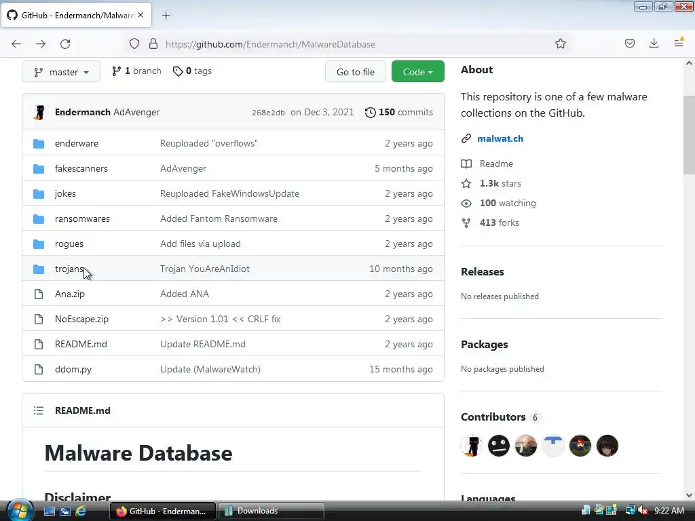Go forward to the next page
The width and height of the screenshot is (695, 521).
point(41,44)
